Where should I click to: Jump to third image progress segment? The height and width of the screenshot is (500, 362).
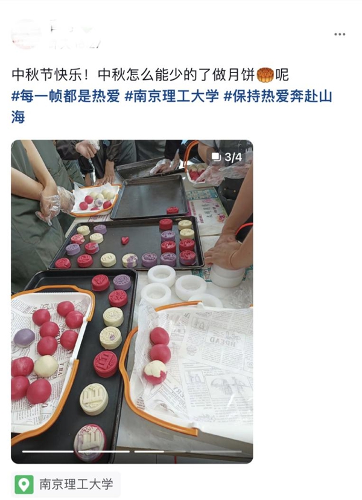(x=160, y=452)
